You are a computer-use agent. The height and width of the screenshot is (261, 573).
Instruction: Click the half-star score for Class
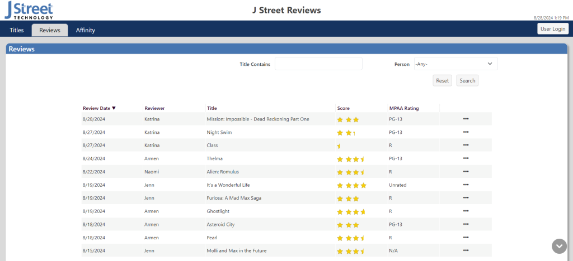(x=339, y=146)
